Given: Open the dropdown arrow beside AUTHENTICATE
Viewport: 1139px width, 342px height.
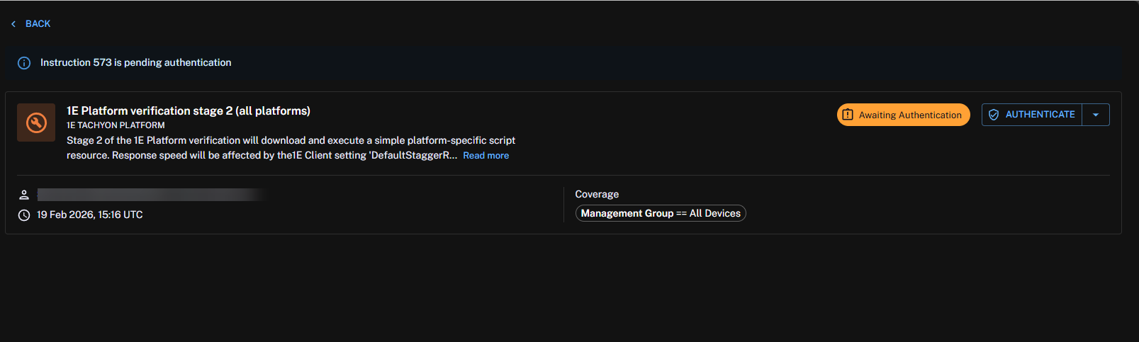Looking at the screenshot, I should [x=1096, y=115].
